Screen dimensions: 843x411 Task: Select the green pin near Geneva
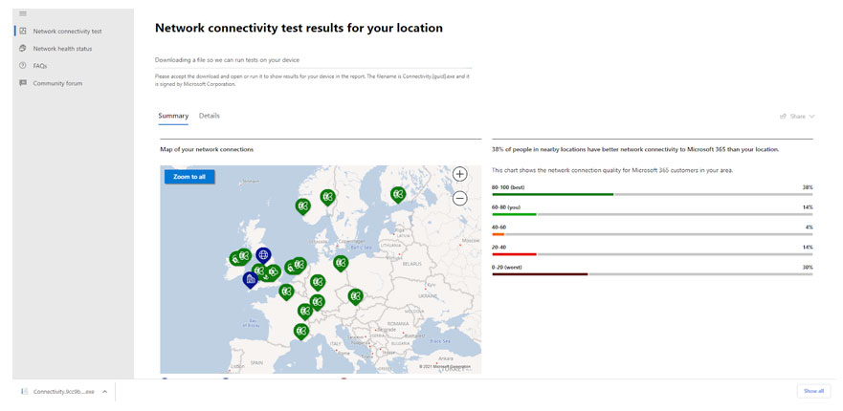click(305, 311)
